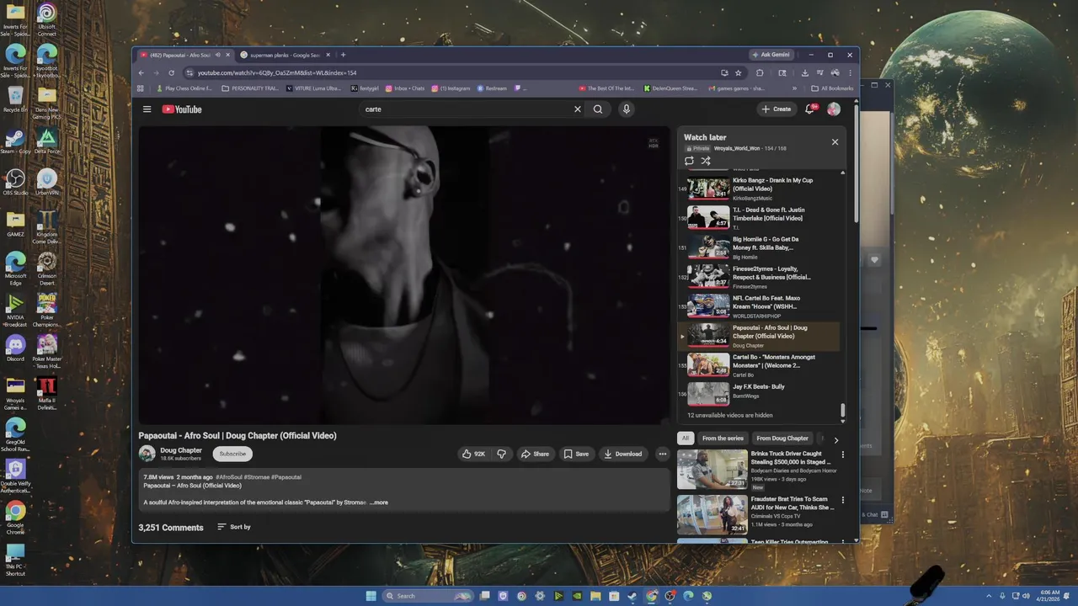Select the From Doug Chapter chip
This screenshot has width=1078, height=606.
[x=782, y=439]
